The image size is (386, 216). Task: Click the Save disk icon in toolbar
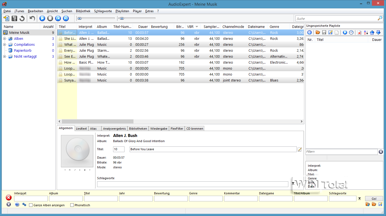[14, 18]
